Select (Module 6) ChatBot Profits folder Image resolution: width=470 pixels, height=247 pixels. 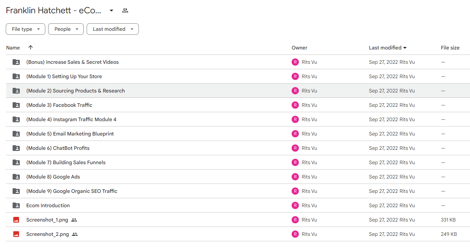(x=58, y=148)
